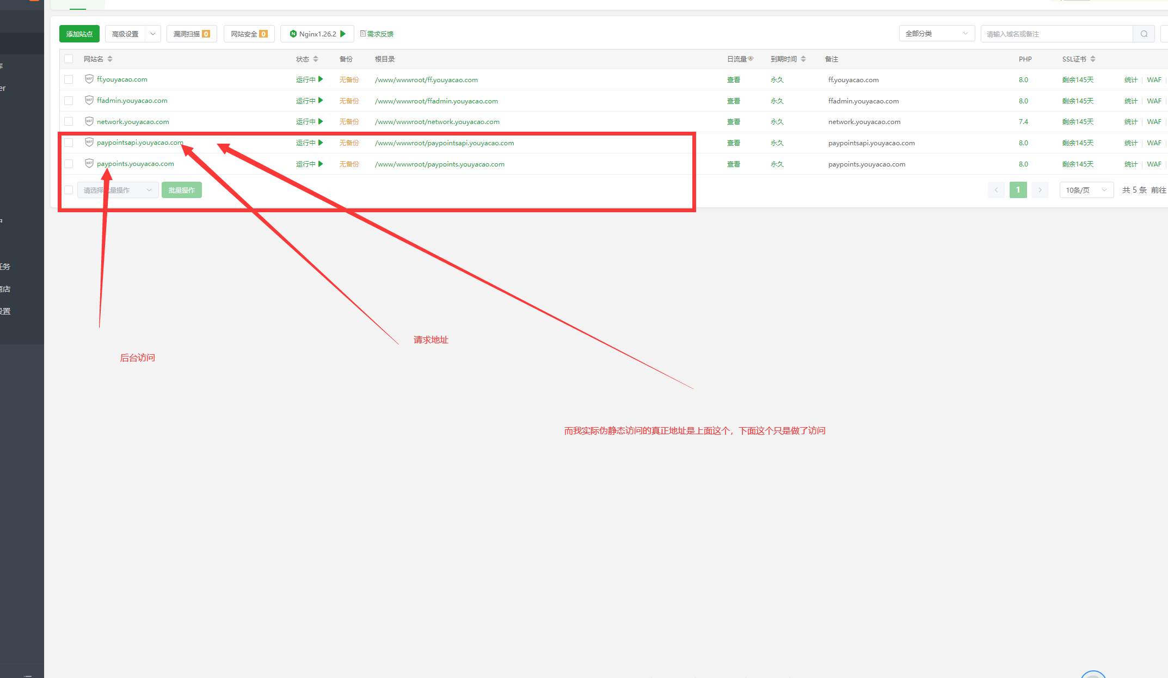Click the WAF shield icon beside ffadmin.youyacao.com
This screenshot has height=678, width=1168.
(89, 100)
